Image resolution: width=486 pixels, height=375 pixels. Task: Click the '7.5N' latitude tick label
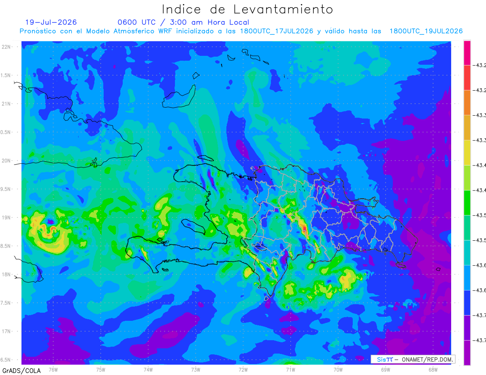coord(6,303)
